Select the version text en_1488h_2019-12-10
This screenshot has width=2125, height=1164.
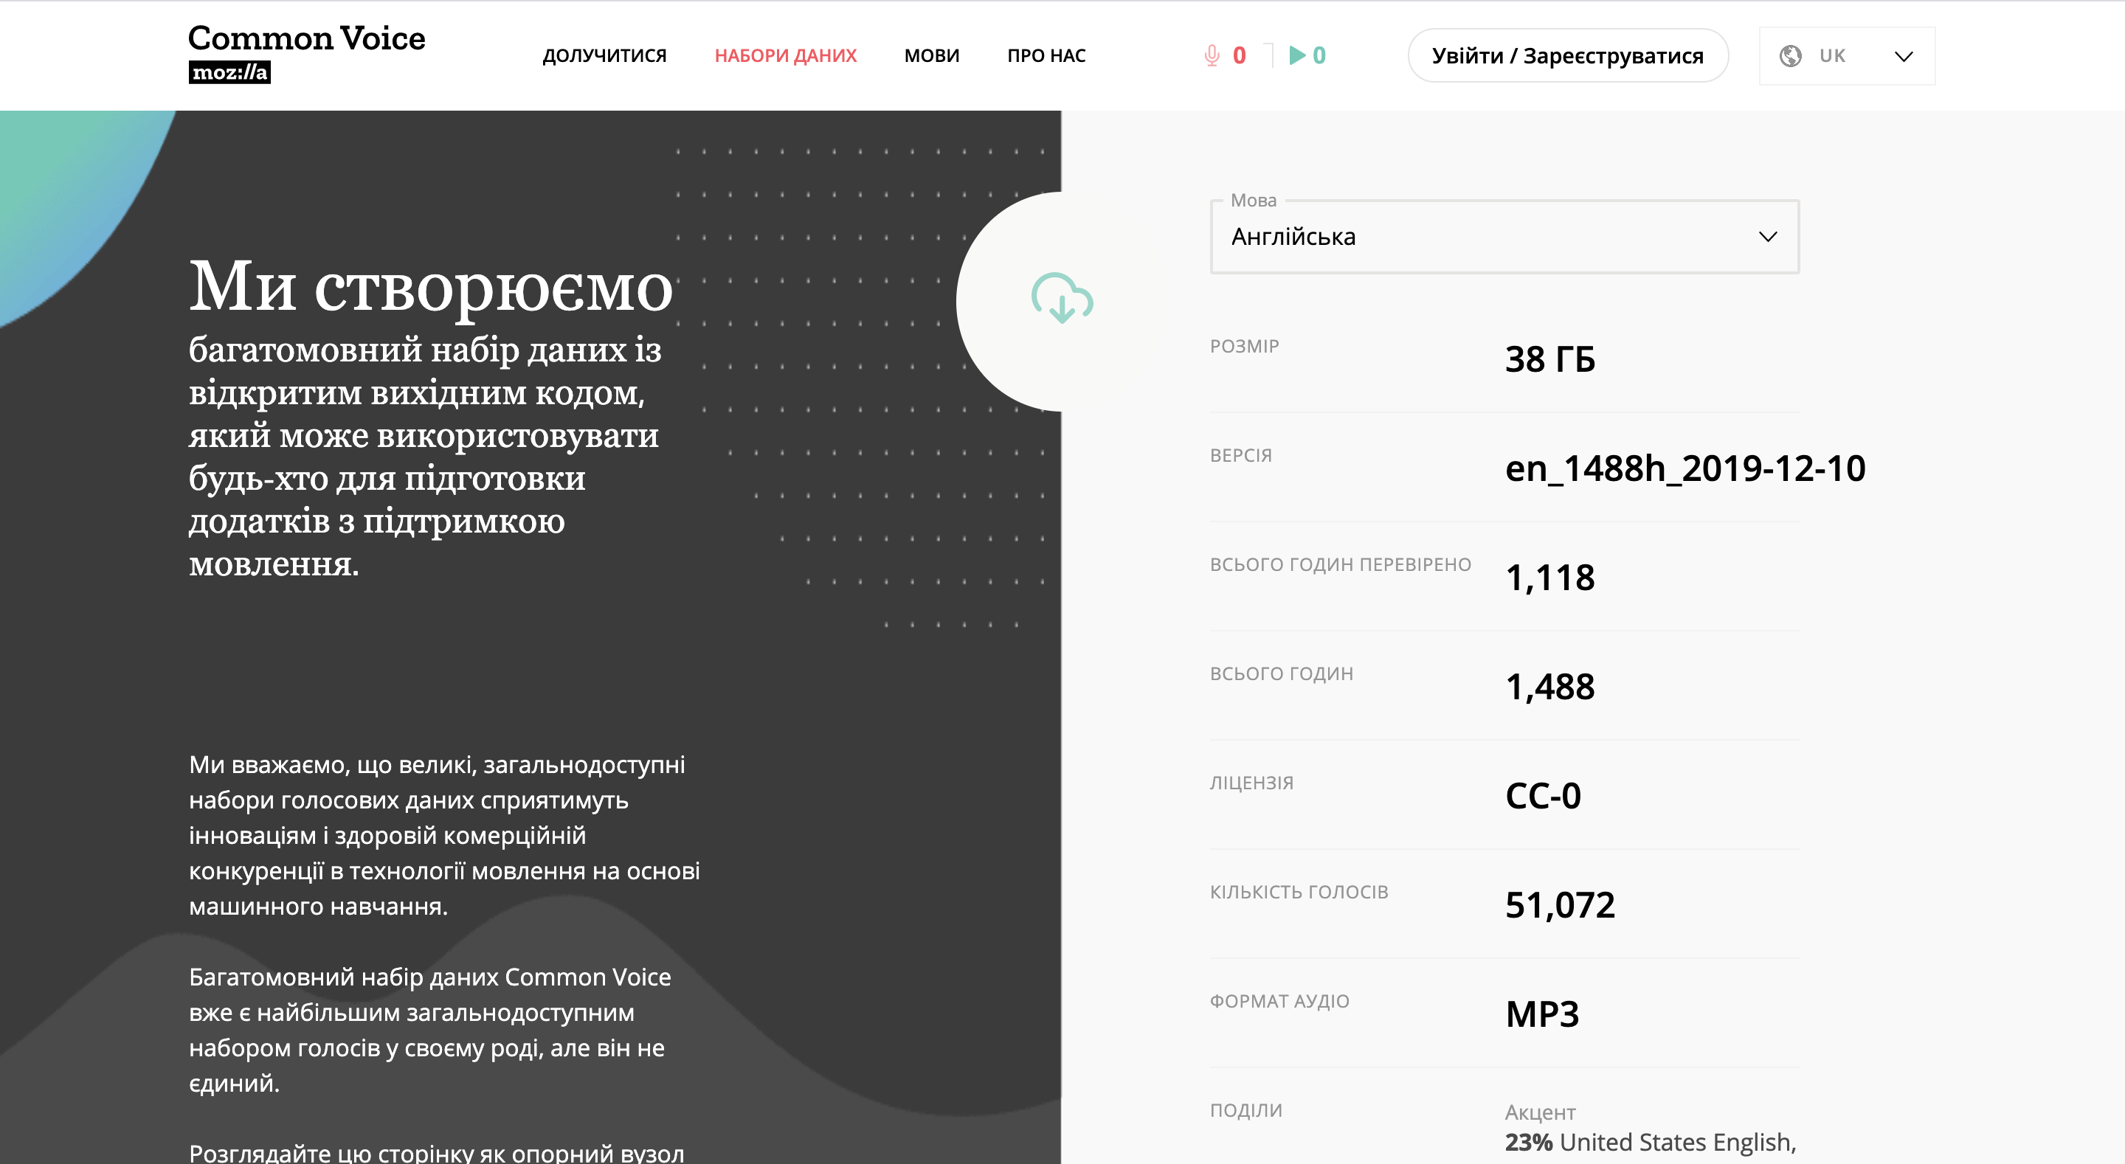(1685, 468)
